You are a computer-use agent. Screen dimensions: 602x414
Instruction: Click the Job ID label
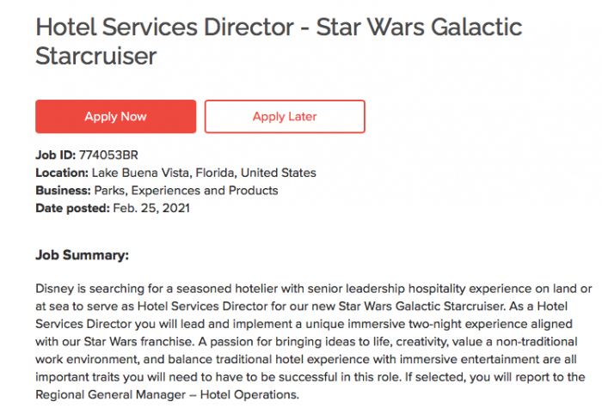coord(56,155)
